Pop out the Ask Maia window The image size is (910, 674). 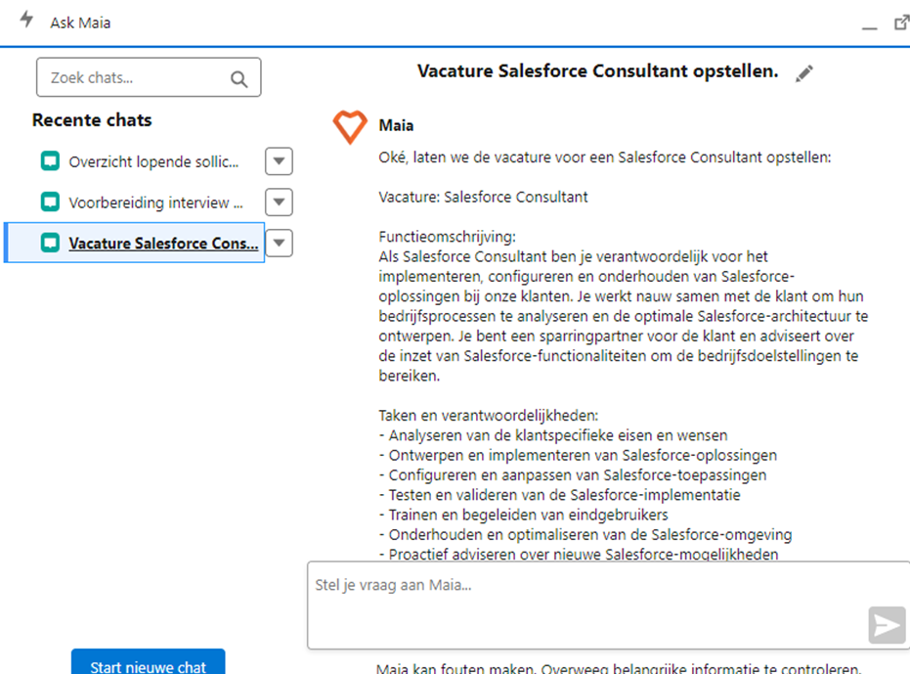pyautogui.click(x=901, y=22)
